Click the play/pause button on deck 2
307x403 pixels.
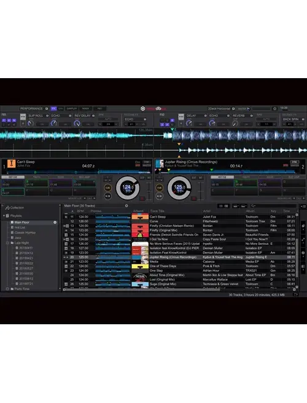159,196
